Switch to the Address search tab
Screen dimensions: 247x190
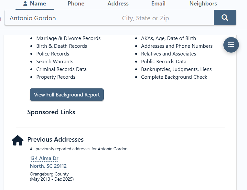click(x=118, y=4)
